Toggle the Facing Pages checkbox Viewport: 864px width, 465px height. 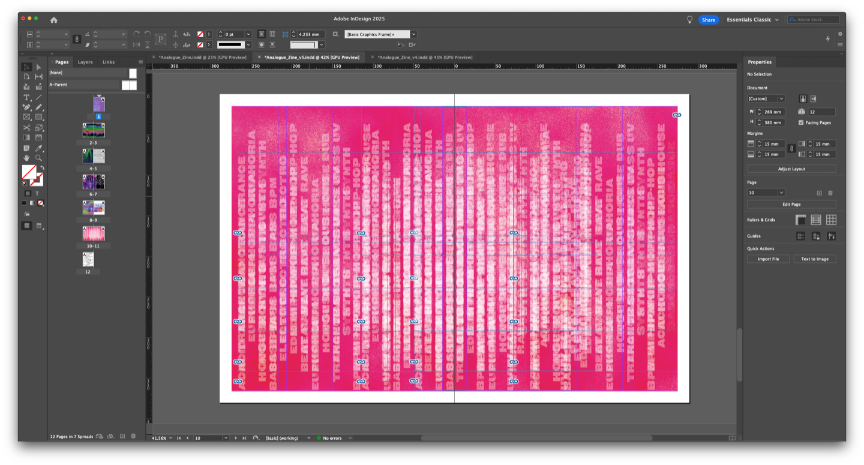(x=801, y=122)
